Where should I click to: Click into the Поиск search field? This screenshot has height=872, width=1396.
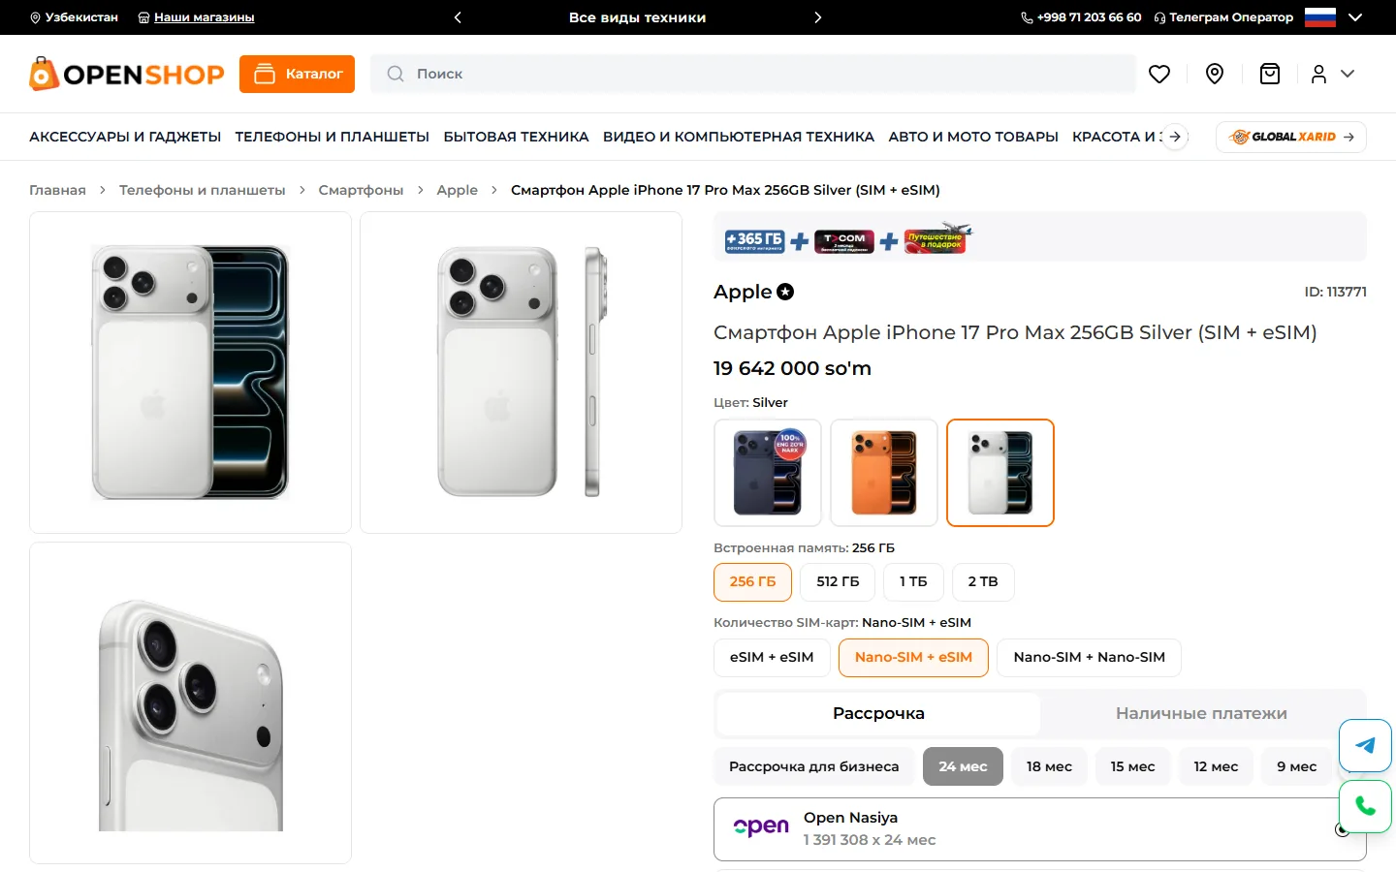tap(752, 74)
